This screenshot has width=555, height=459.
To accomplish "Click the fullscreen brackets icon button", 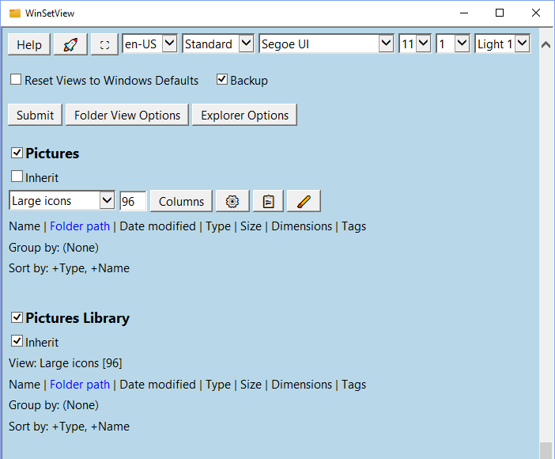I will click(104, 44).
